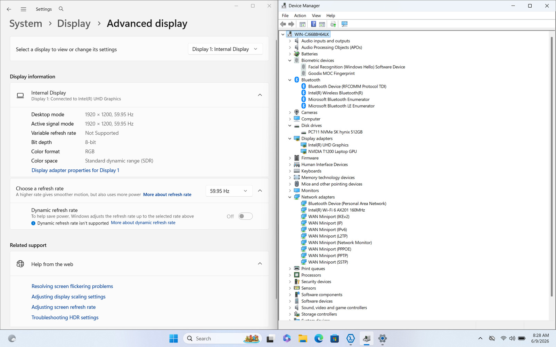556x347 pixels.
Task: Expand the Processors tree node
Action: pyautogui.click(x=290, y=276)
